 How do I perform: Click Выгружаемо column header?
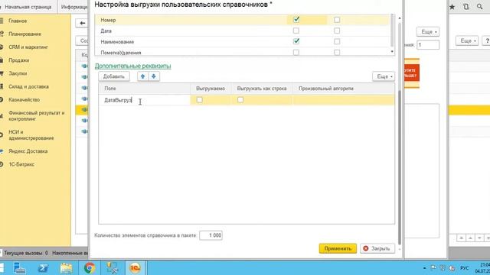point(211,89)
